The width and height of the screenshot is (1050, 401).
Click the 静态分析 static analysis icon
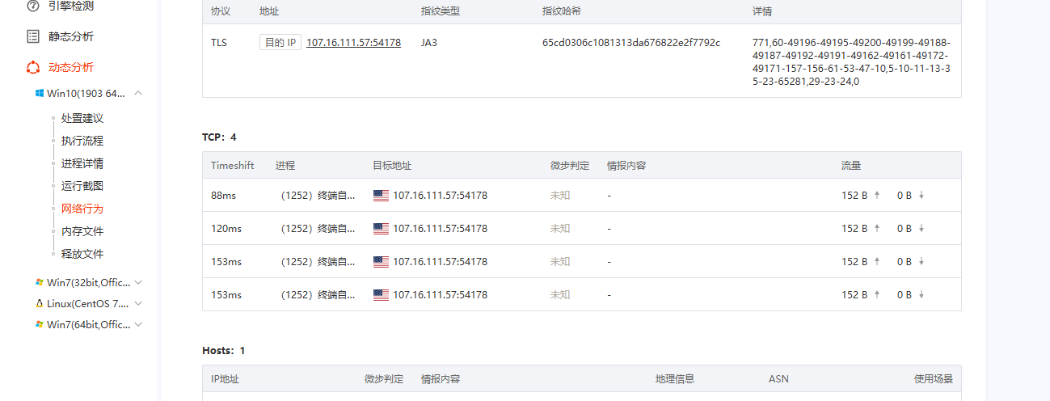[x=33, y=36]
